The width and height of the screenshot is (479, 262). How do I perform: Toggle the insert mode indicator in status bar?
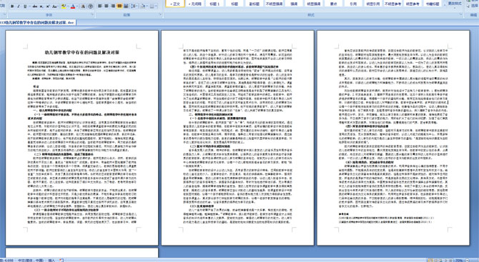(x=51, y=261)
